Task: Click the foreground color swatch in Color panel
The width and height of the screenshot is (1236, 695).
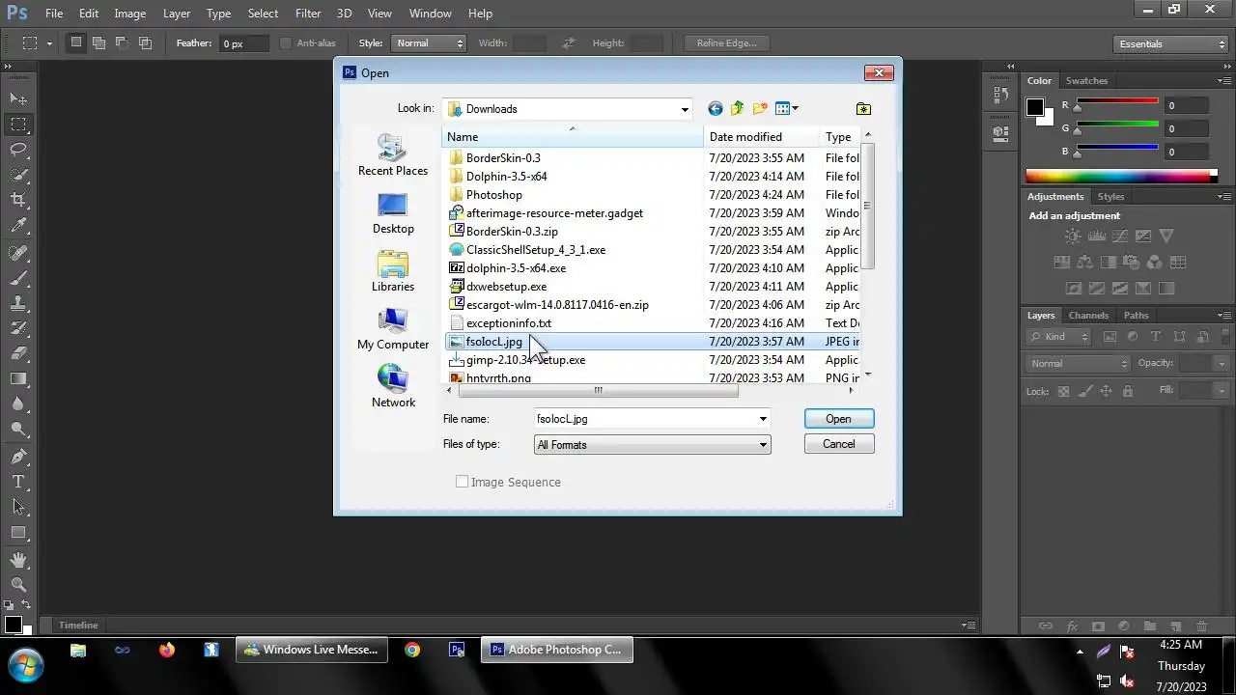Action: (x=1034, y=107)
